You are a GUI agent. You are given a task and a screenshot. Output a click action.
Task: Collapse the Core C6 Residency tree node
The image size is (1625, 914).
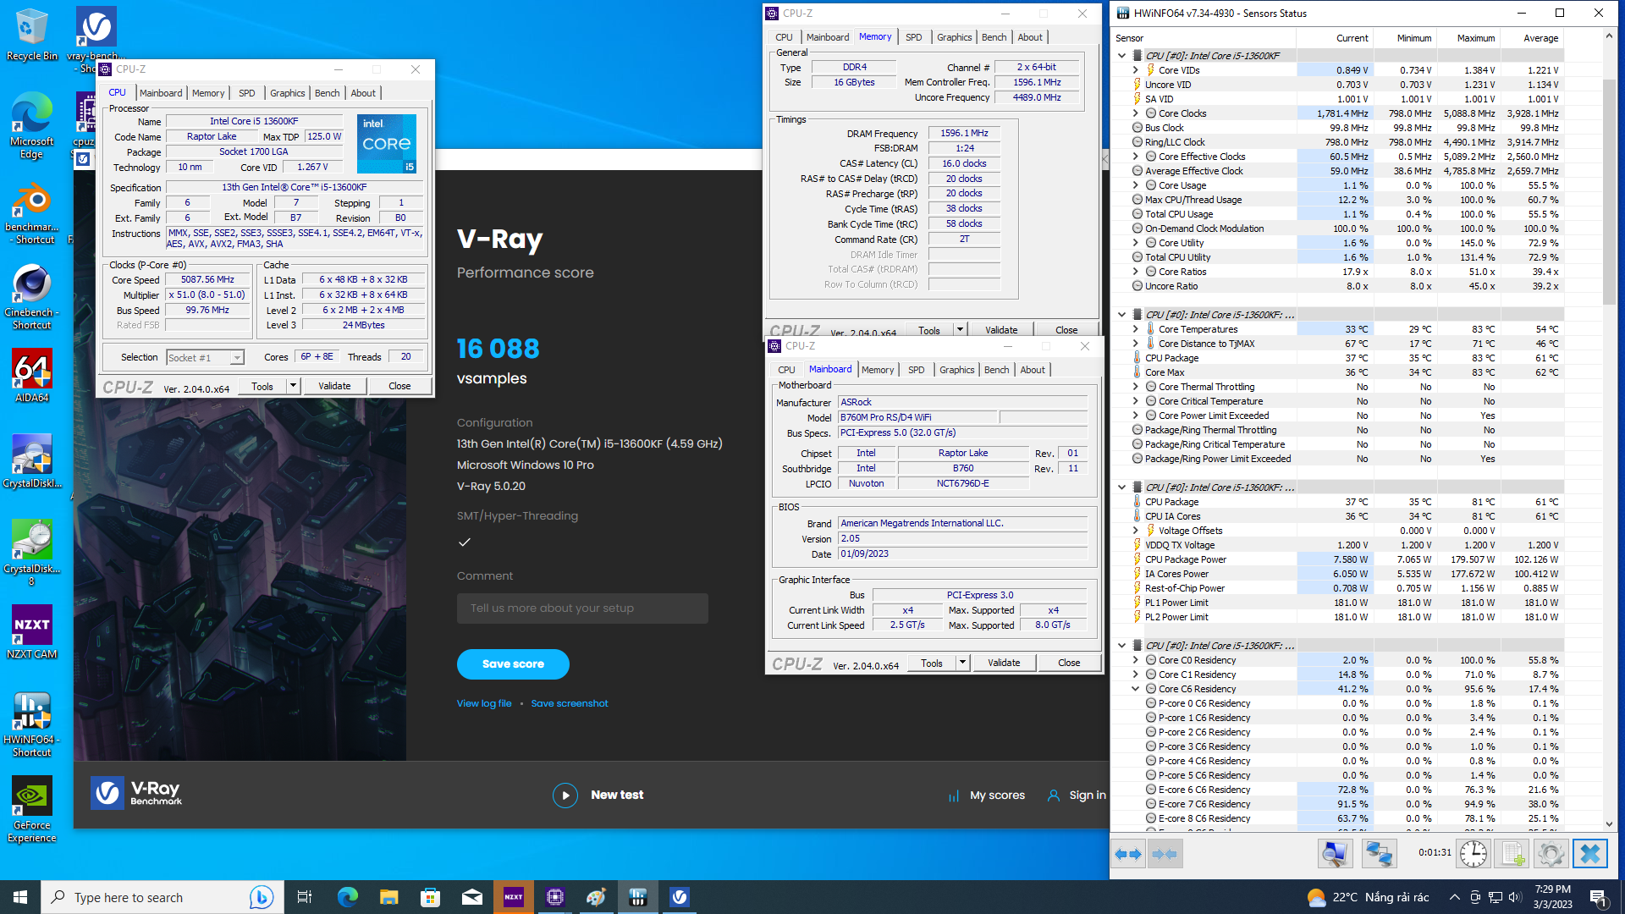click(1136, 689)
